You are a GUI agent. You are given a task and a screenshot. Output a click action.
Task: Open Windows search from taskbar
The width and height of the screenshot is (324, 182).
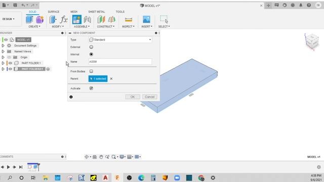[x=10, y=177]
